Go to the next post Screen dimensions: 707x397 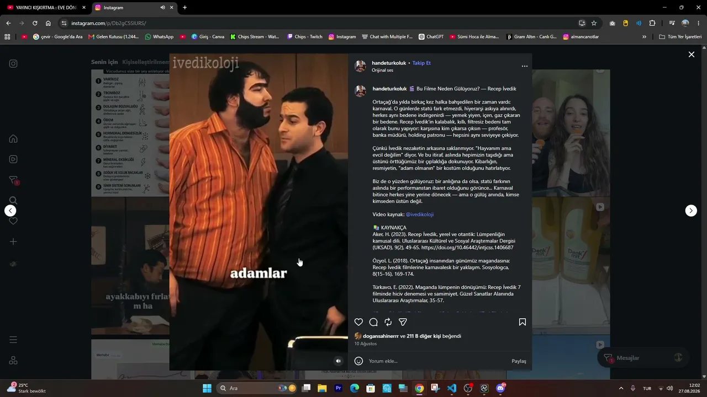[x=691, y=211]
